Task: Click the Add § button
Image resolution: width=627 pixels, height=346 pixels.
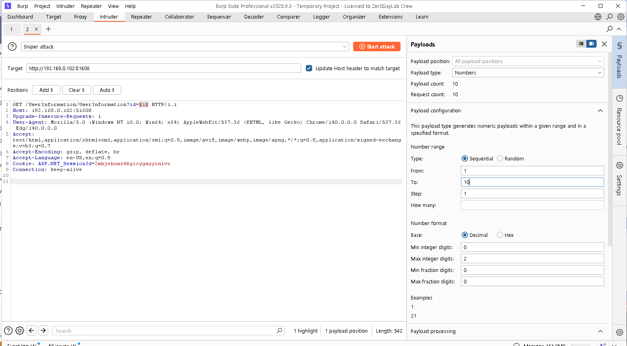Action: [x=46, y=90]
